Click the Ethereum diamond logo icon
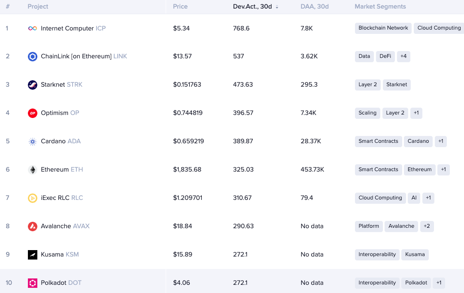Image resolution: width=464 pixels, height=293 pixels. (33, 170)
